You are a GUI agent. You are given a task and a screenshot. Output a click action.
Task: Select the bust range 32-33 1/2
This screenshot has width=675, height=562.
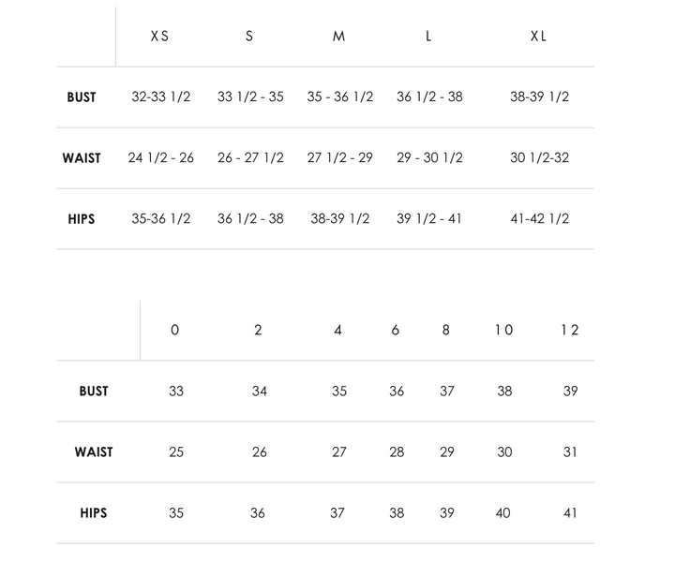pyautogui.click(x=161, y=97)
